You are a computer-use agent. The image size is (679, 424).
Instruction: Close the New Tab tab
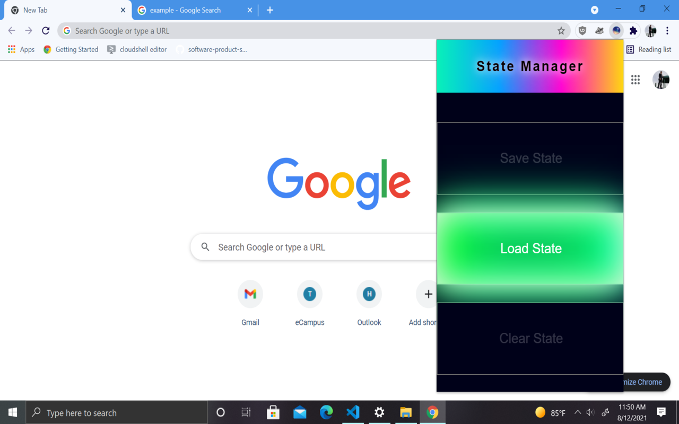tap(123, 10)
